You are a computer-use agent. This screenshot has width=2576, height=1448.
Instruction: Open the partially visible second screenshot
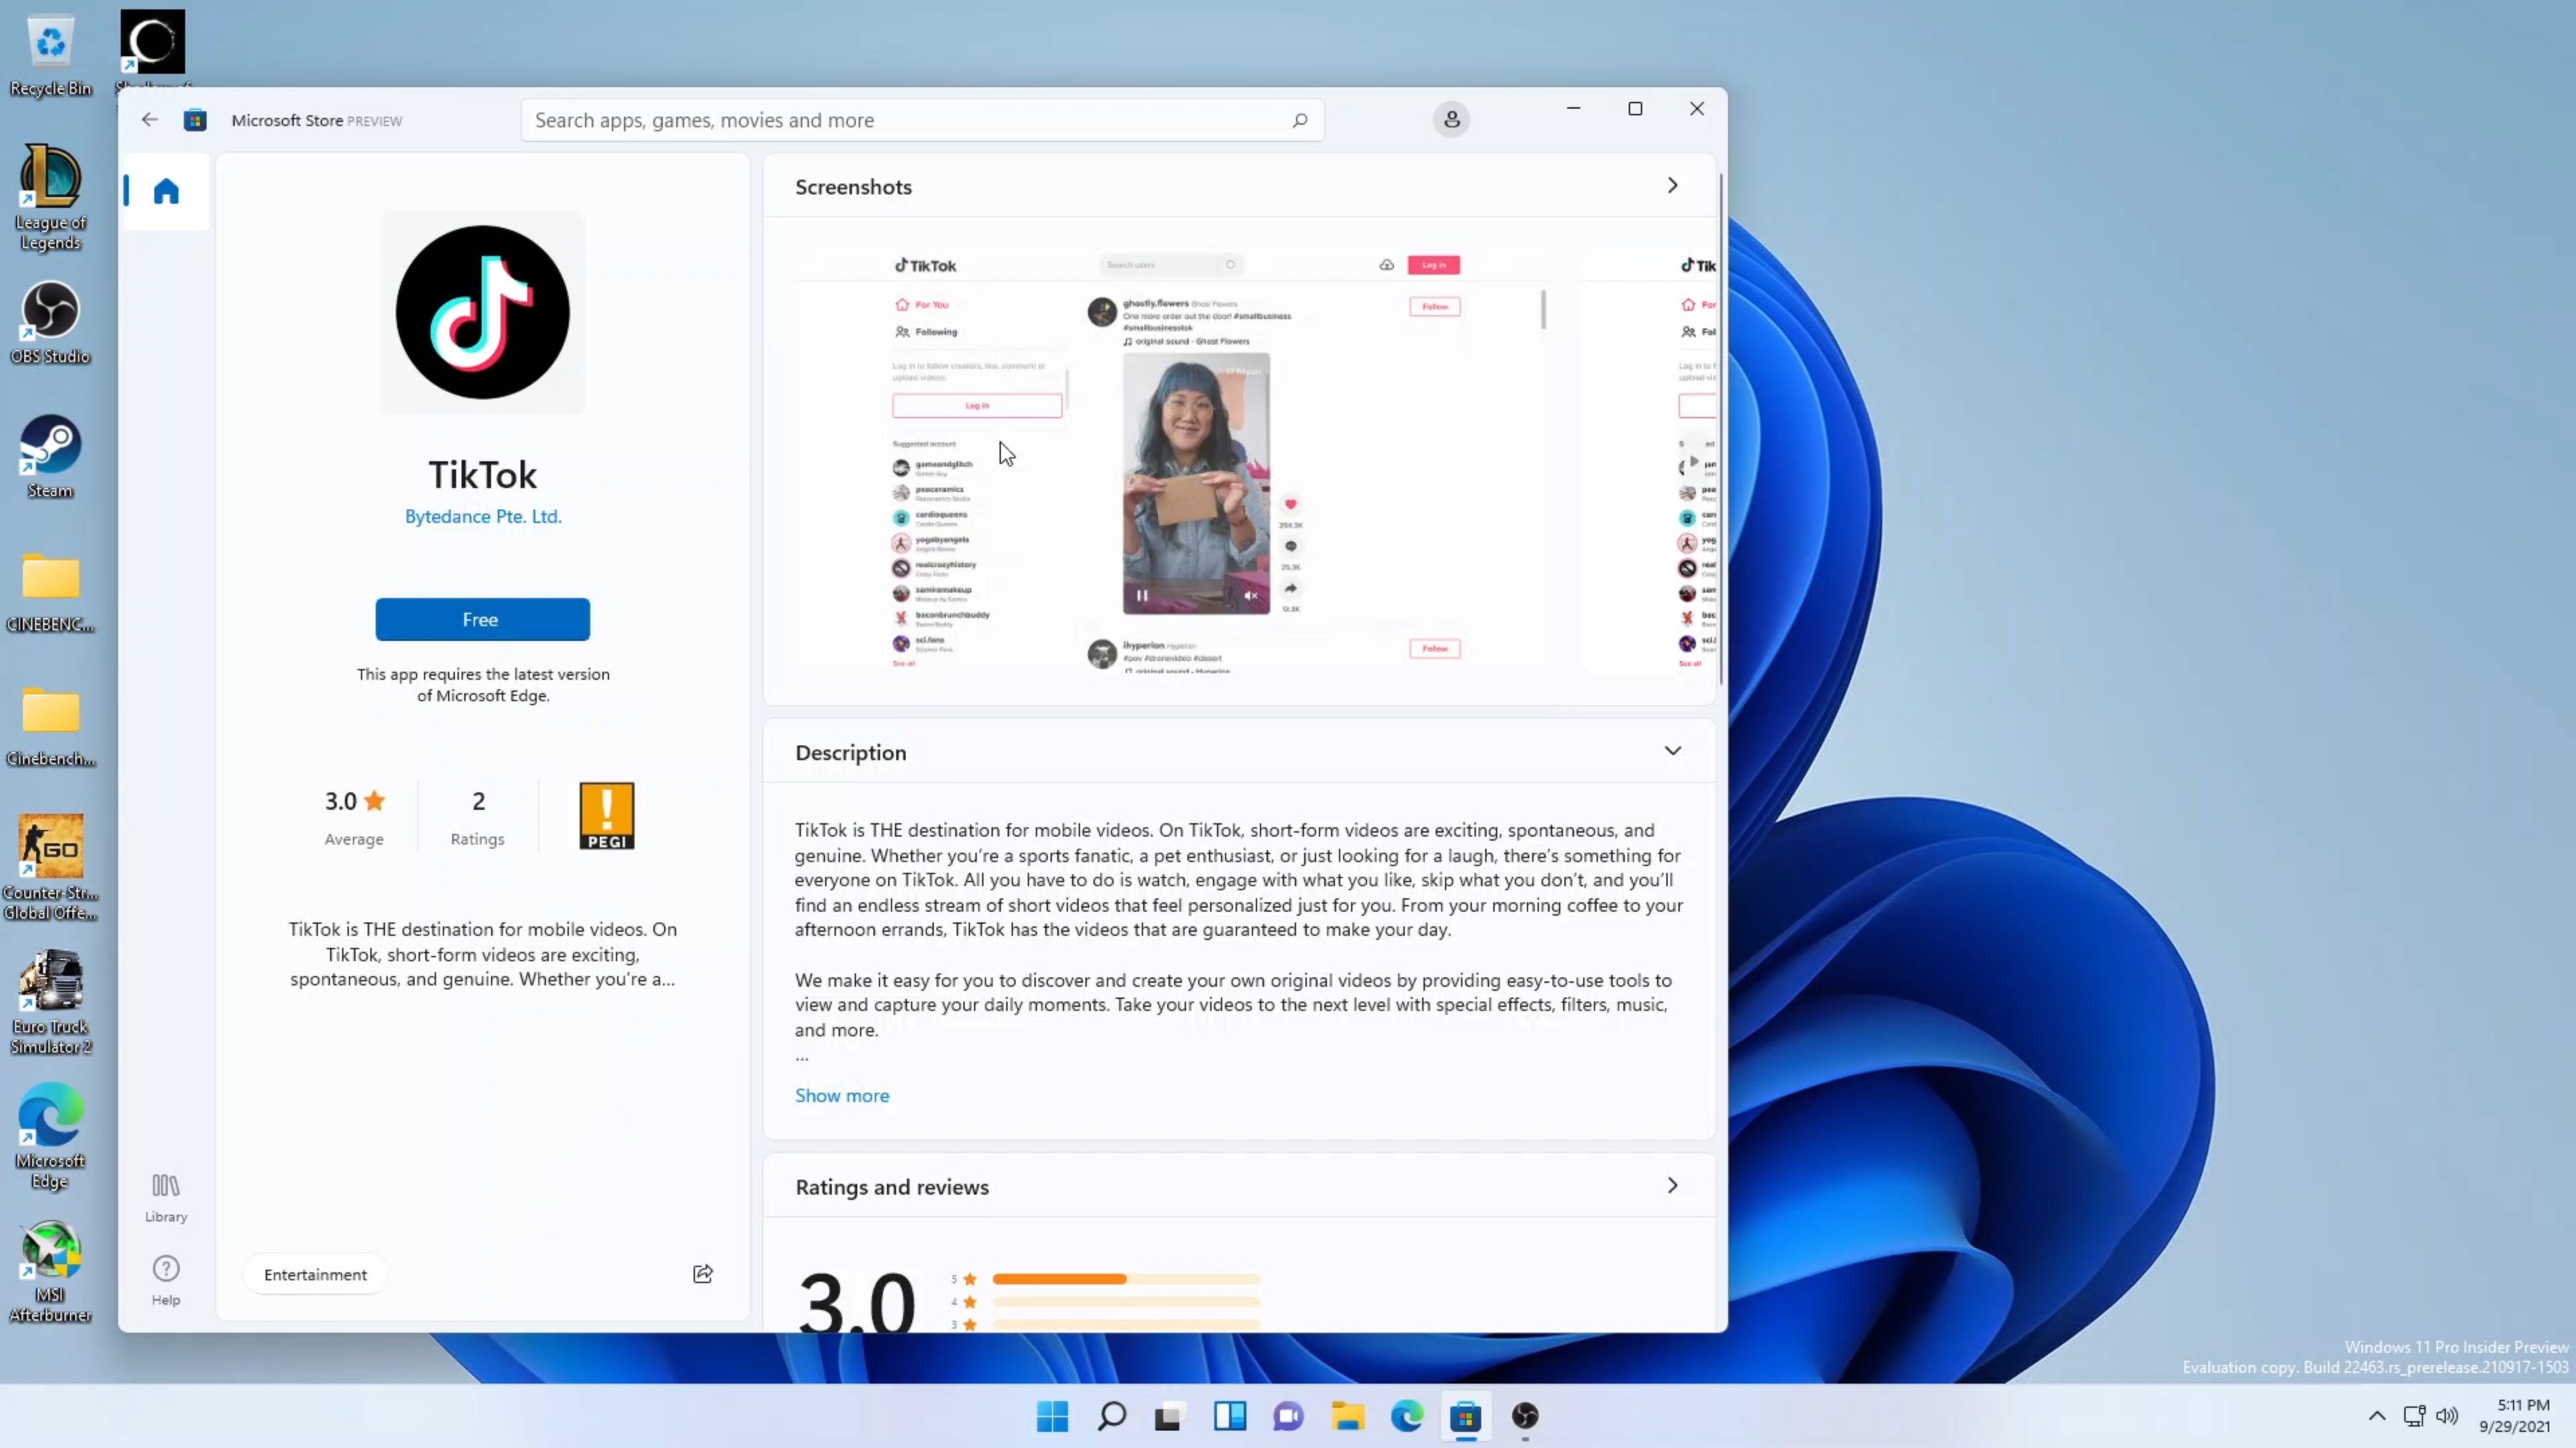pos(1648,461)
